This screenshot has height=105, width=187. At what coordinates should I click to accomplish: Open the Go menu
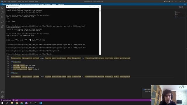coord(23,1)
